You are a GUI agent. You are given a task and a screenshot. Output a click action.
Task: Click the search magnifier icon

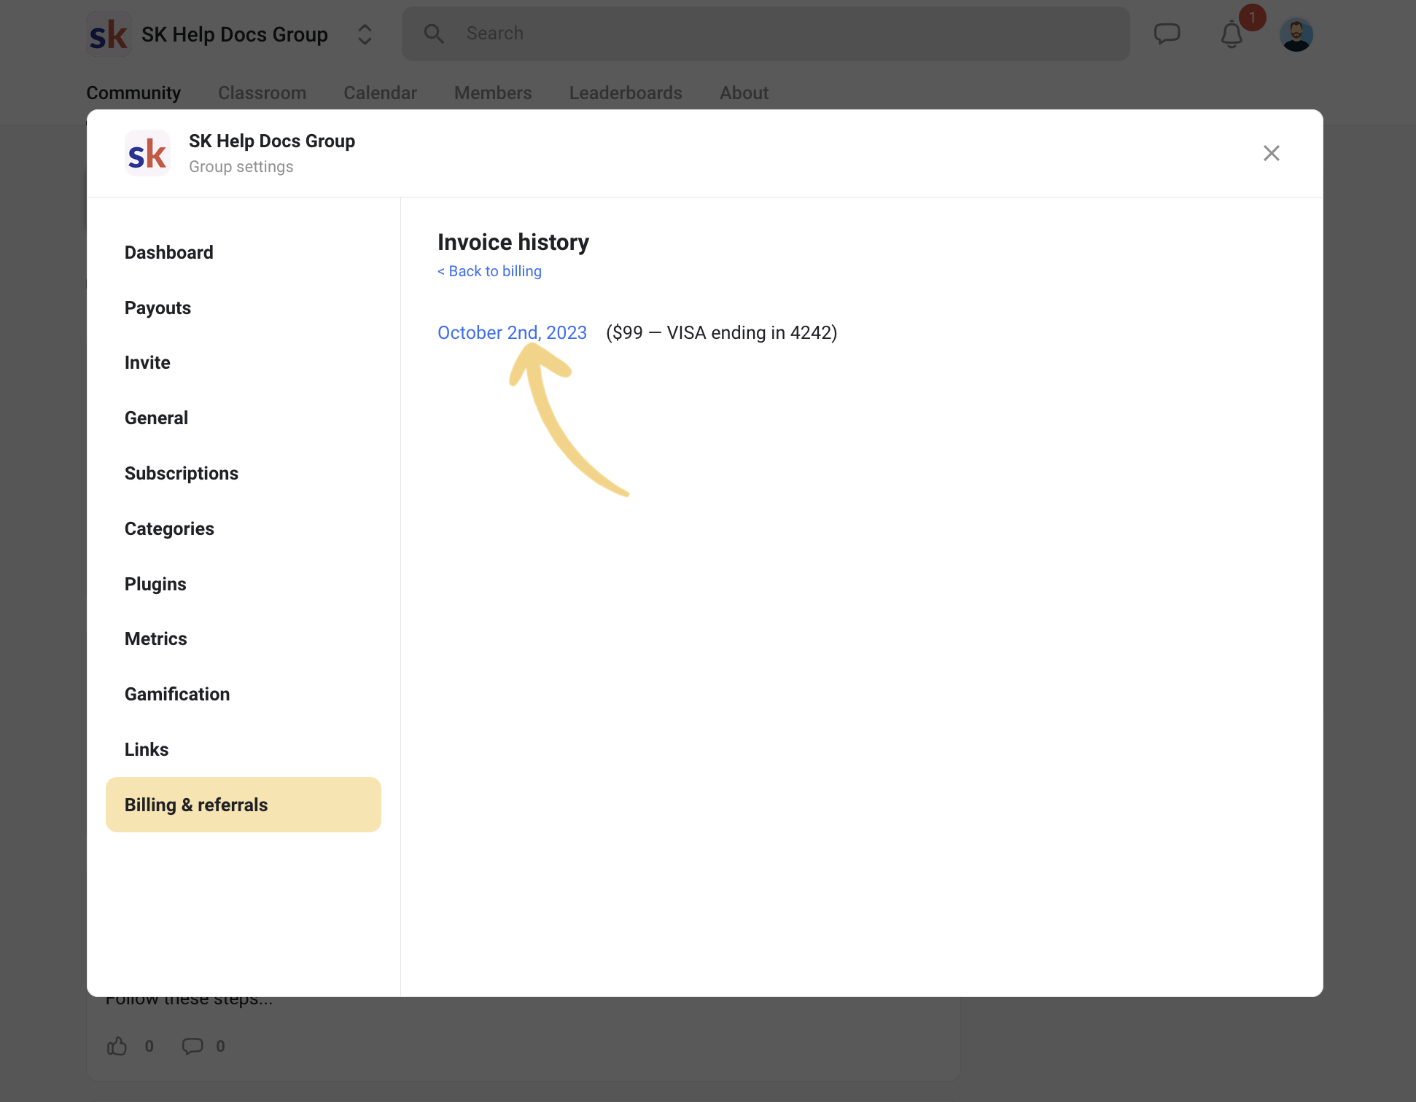pyautogui.click(x=434, y=33)
